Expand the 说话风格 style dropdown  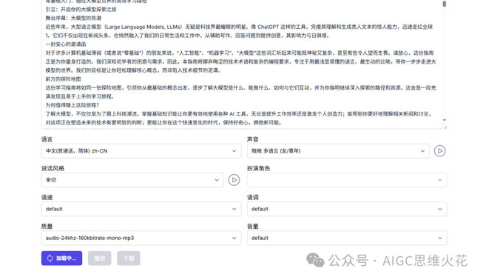coord(132,180)
